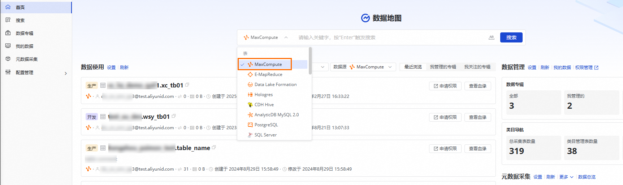Click 申请权限 button for xc_tb01
The height and width of the screenshot is (185, 623).
click(x=445, y=86)
